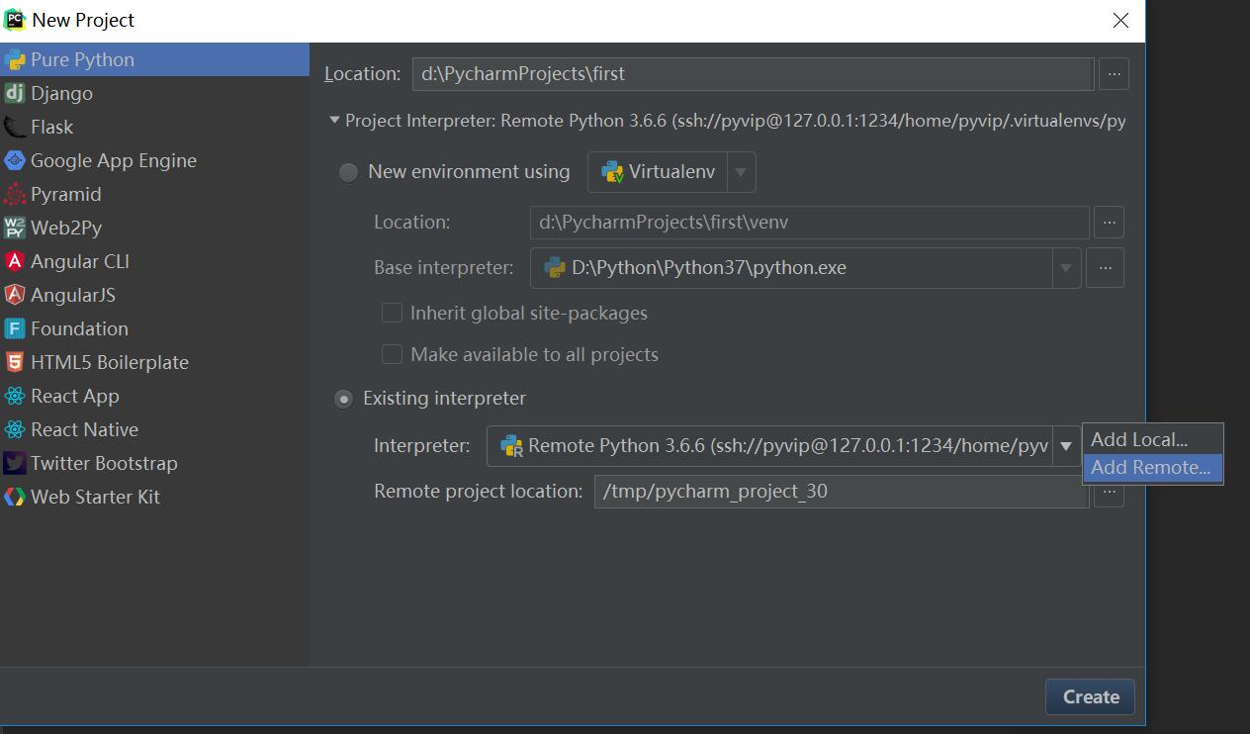Click the React Native atom icon
The image size is (1250, 734).
click(15, 429)
